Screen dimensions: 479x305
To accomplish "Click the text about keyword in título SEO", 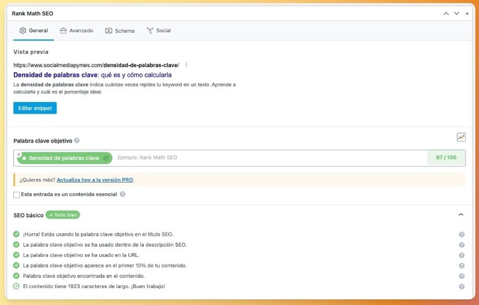I will click(x=98, y=234).
